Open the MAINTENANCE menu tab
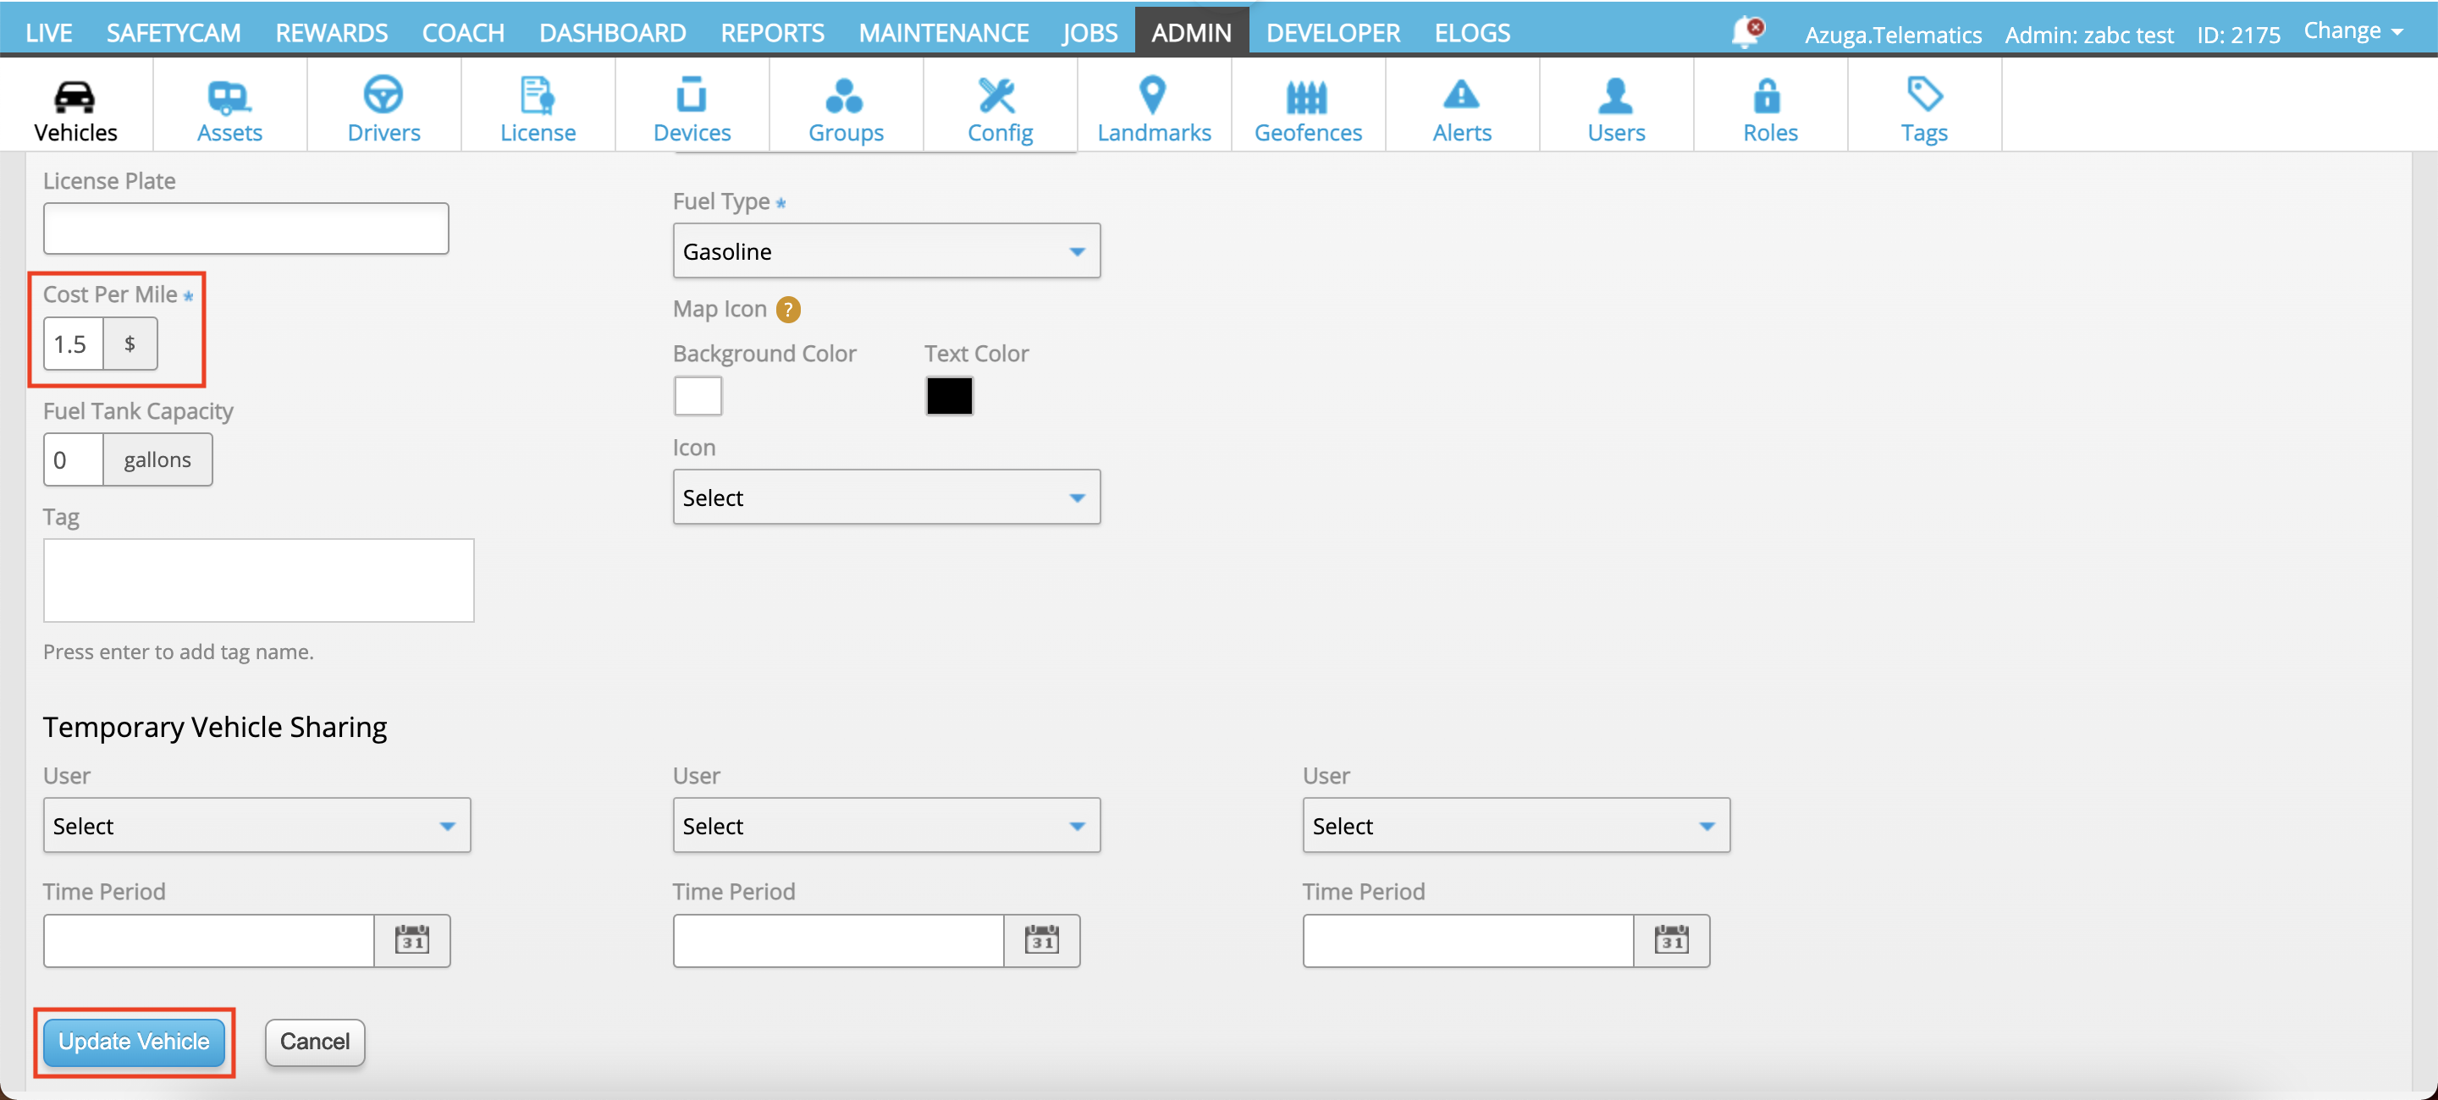Screen dimensions: 2438x1100 tap(943, 33)
